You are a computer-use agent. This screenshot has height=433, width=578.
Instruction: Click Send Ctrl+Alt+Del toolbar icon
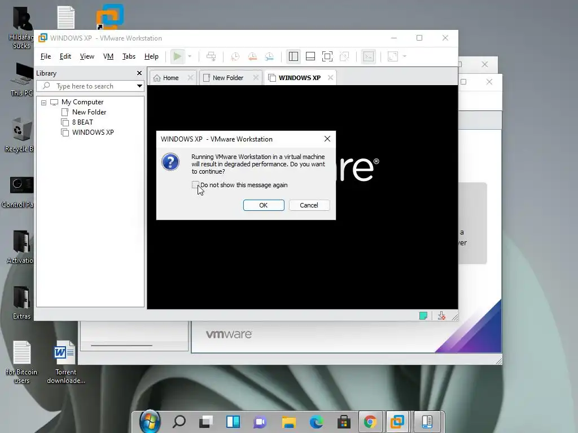pyautogui.click(x=211, y=56)
